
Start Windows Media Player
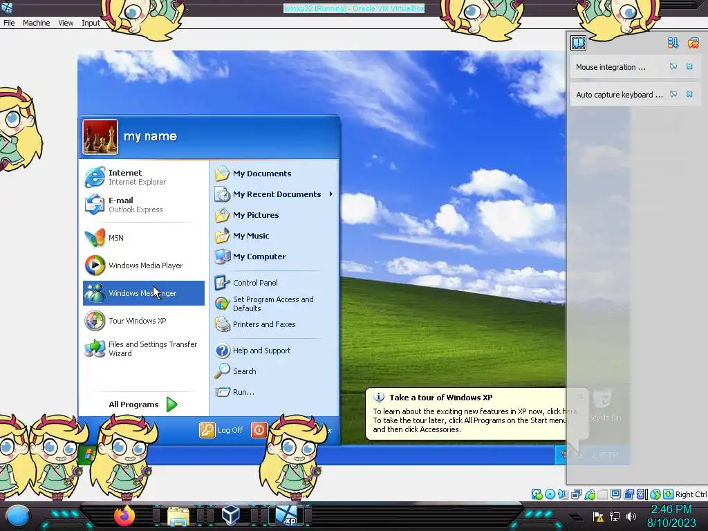pyautogui.click(x=144, y=265)
